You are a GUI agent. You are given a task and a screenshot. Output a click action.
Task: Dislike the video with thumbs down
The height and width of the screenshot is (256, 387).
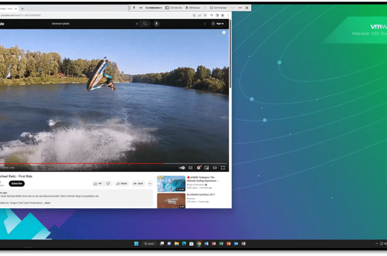click(108, 184)
